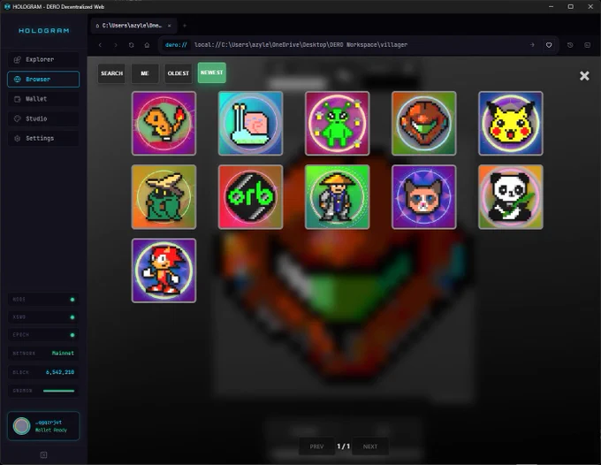
Task: Sort by NEWEST
Action: click(x=211, y=72)
